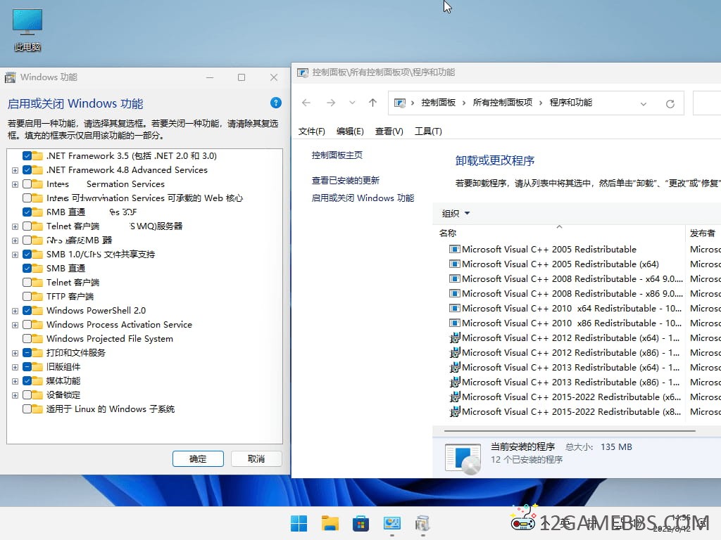Viewport: 721px width, 540px height.
Task: Go up one level in Control Panel
Action: [x=372, y=103]
